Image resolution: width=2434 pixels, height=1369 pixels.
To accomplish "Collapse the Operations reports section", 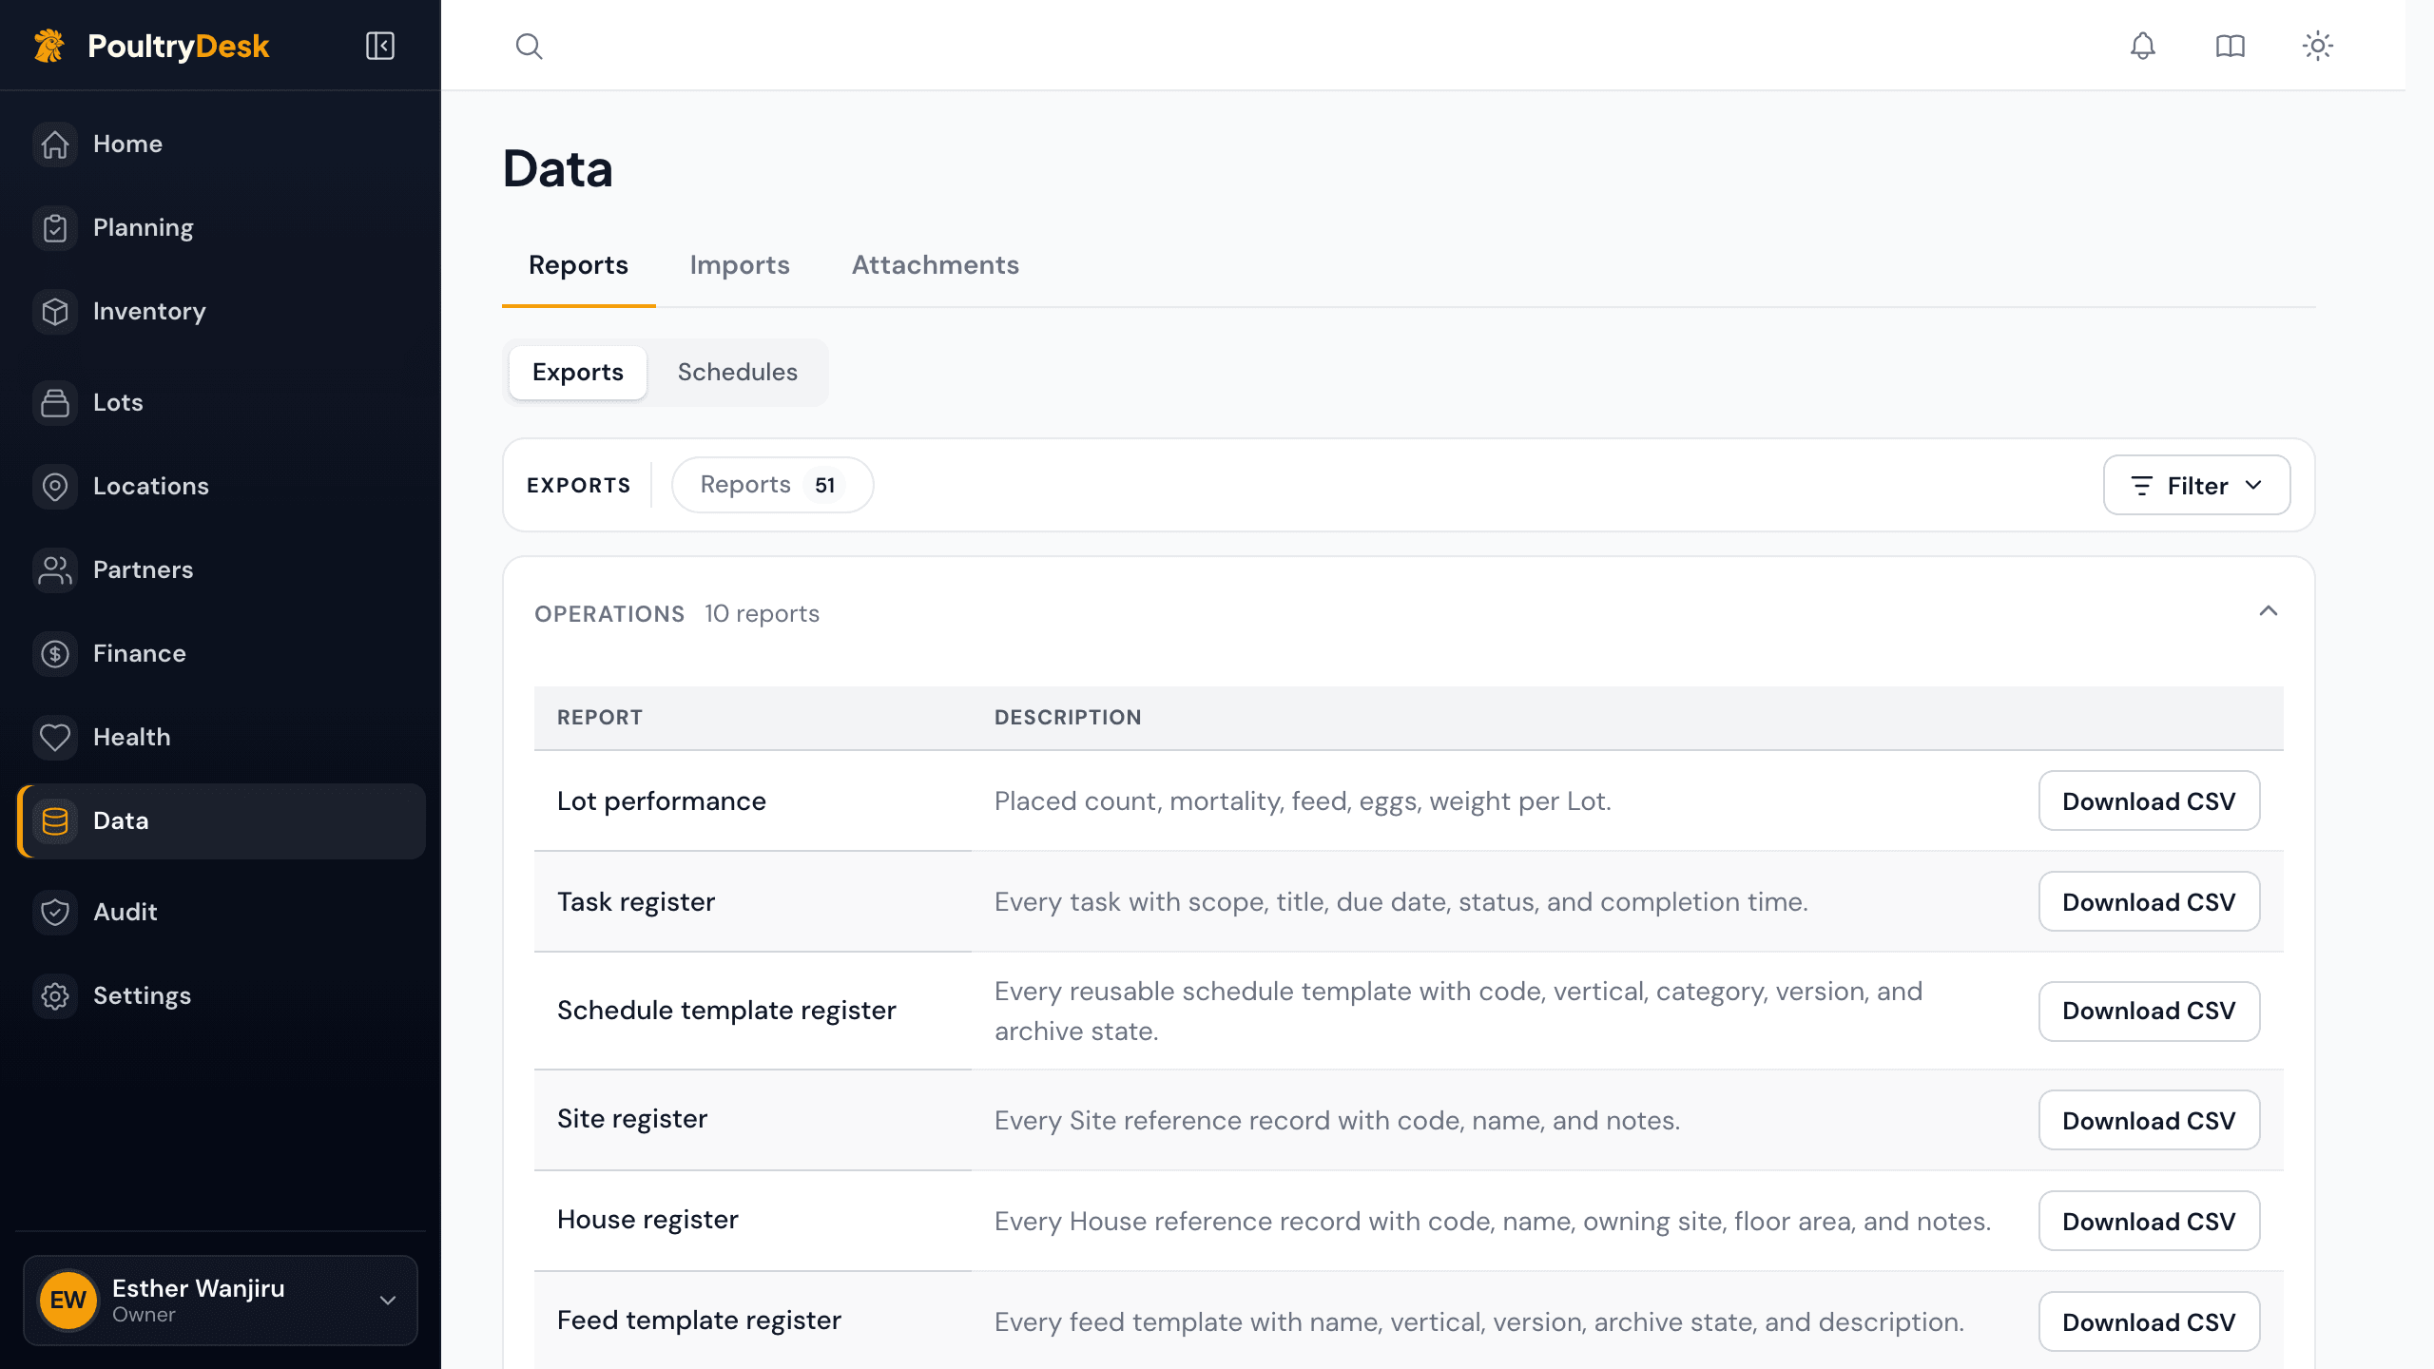I will point(2269,611).
